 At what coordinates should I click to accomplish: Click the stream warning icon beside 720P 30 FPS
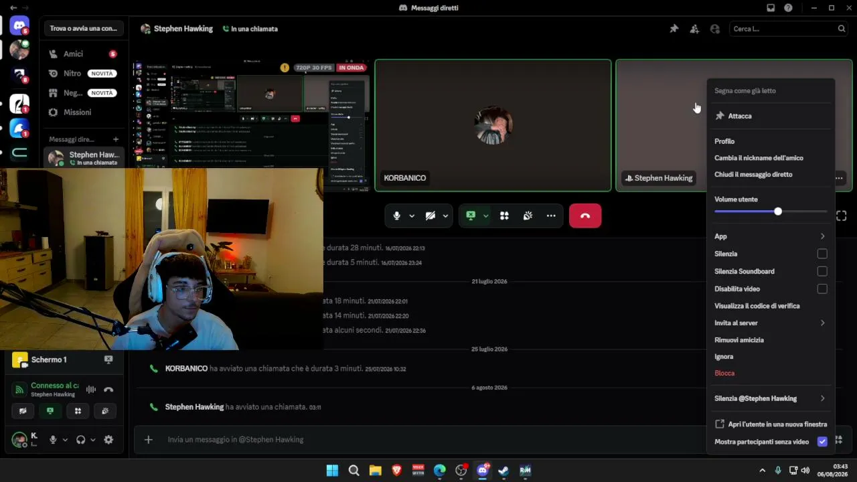285,68
